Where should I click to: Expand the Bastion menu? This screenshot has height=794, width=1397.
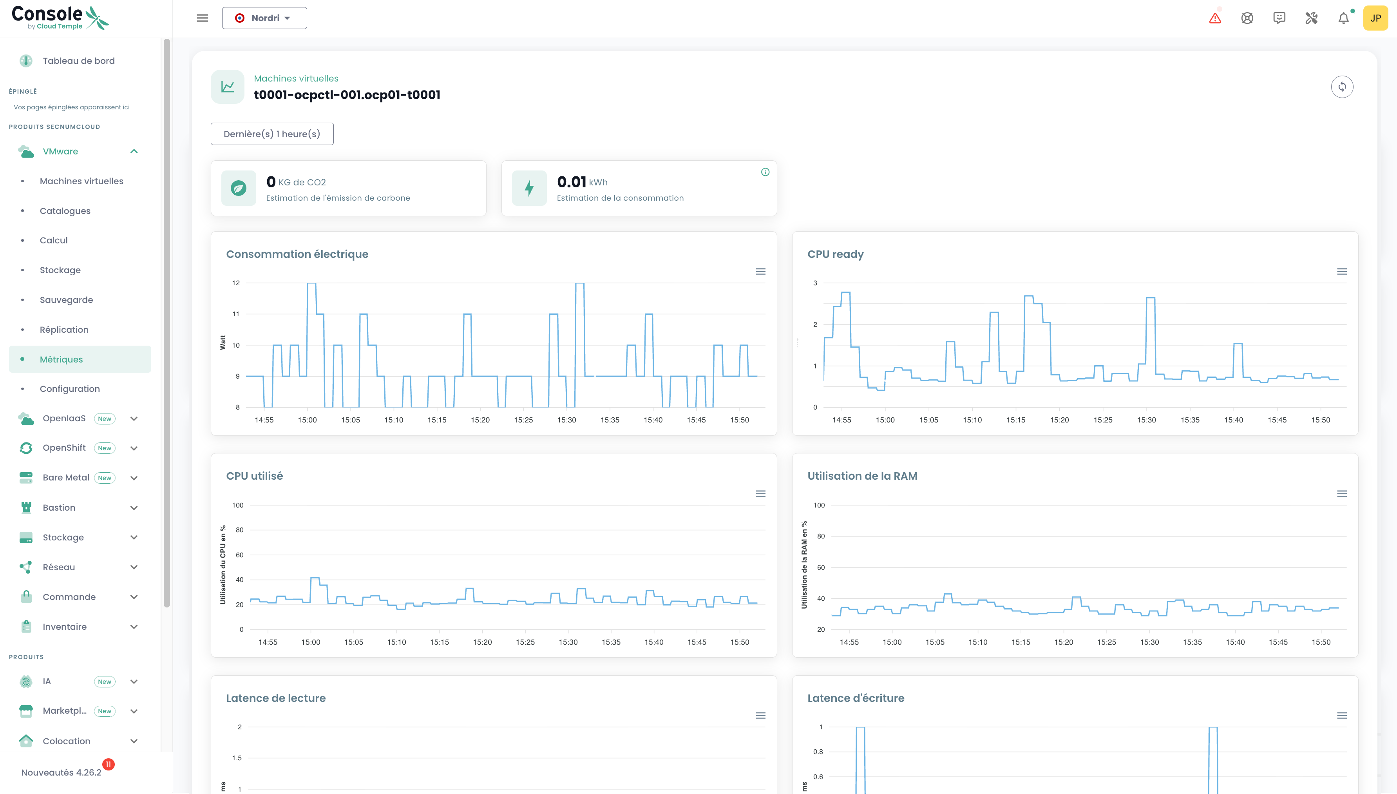[x=134, y=508]
